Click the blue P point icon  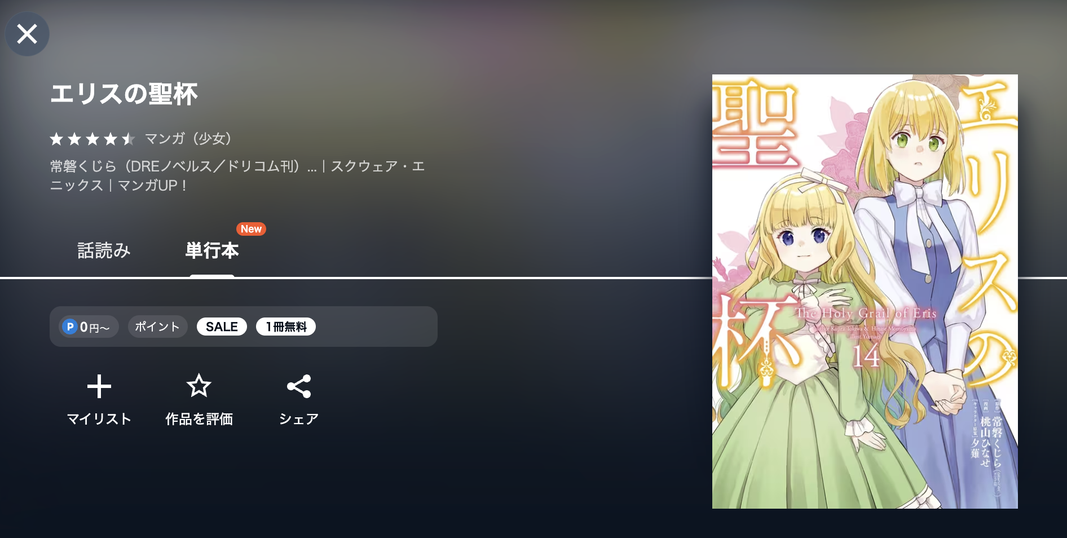[x=70, y=327]
